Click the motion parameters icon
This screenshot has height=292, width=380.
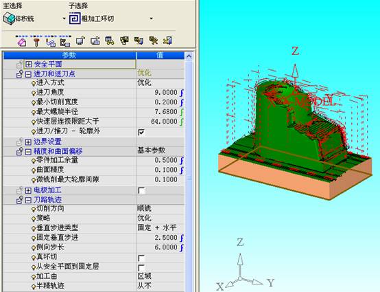[51, 42]
